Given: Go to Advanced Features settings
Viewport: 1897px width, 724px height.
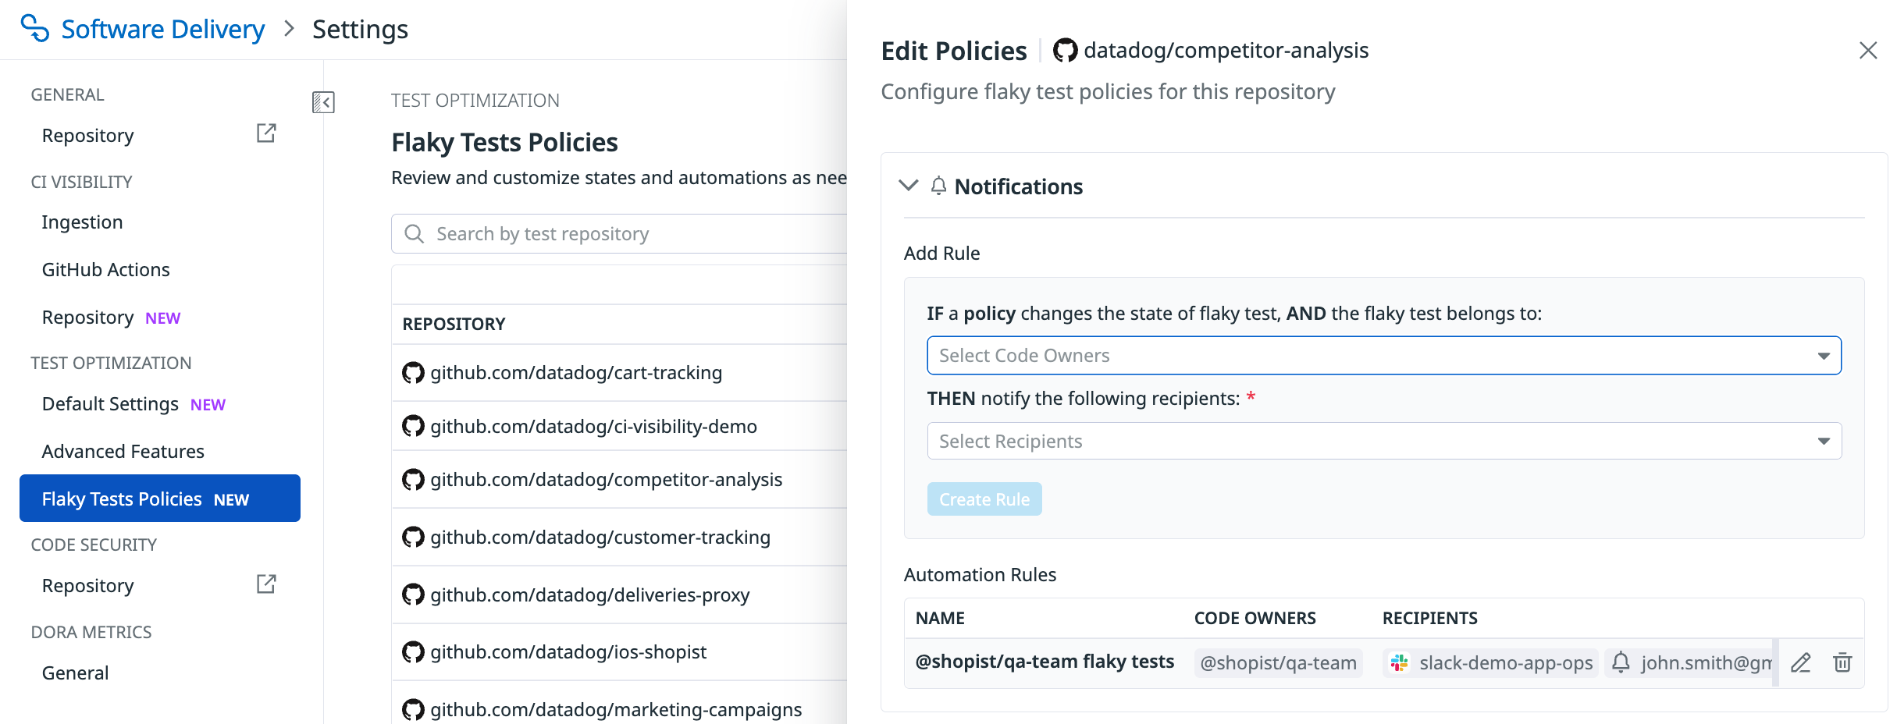Looking at the screenshot, I should pos(123,451).
